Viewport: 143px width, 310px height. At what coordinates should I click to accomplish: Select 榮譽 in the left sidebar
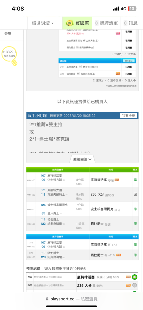tap(8, 34)
